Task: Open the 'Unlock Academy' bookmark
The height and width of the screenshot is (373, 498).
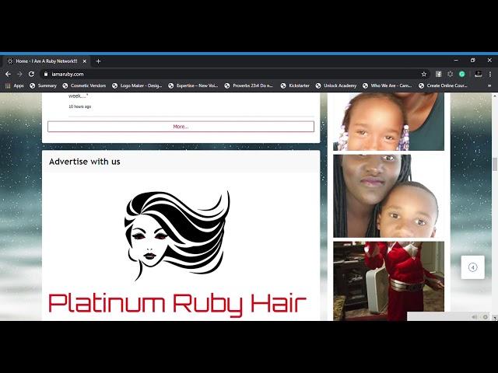Action: 336,85
